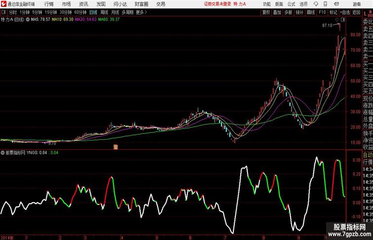The height and width of the screenshot is (240, 373).
Task: Open the 问小达 menu
Action: tap(120, 4)
